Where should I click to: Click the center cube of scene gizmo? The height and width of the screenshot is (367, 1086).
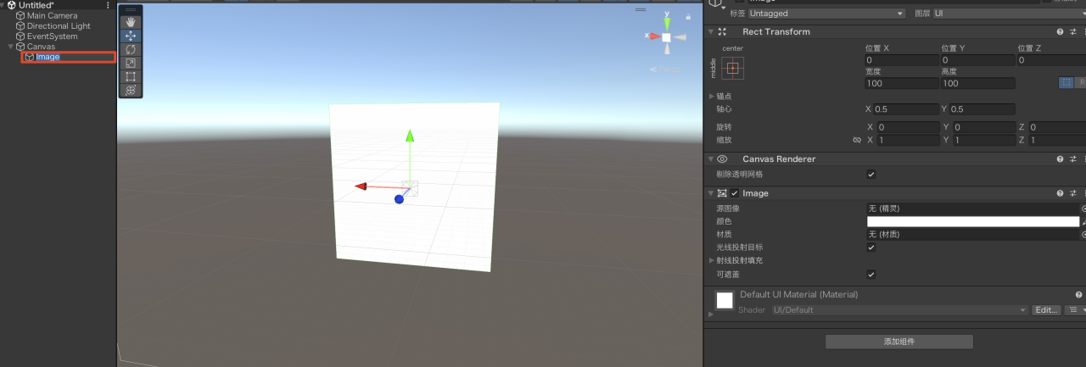667,37
